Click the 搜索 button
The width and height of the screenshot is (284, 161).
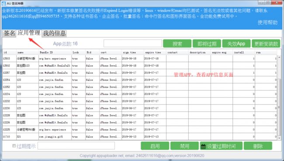point(177,43)
